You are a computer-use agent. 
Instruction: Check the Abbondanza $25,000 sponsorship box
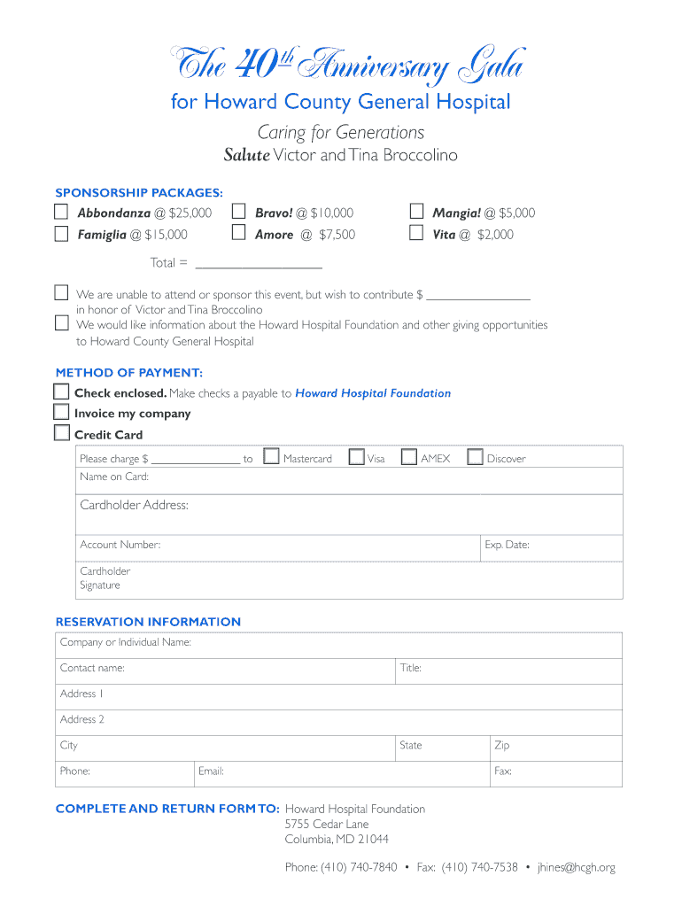(x=61, y=212)
